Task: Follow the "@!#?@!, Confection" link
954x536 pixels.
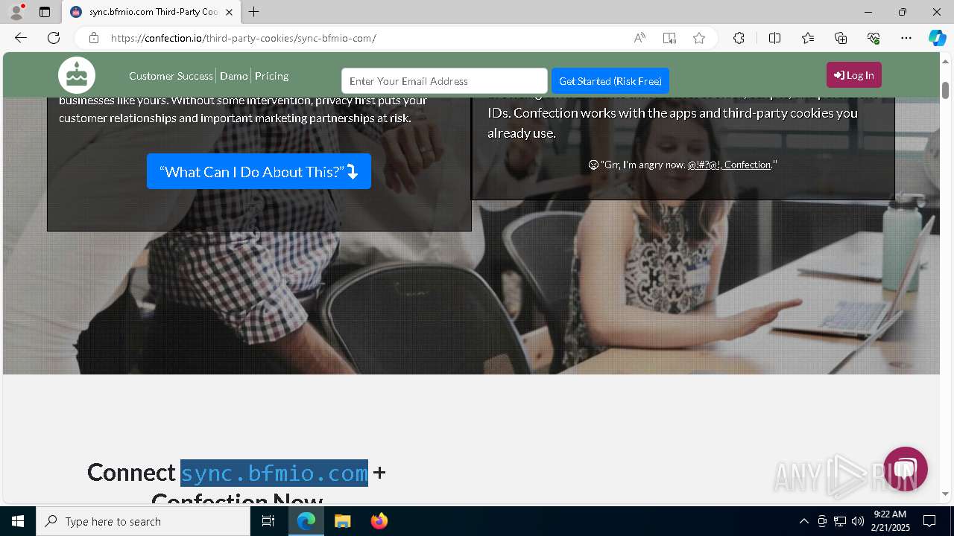Action: tap(729, 165)
